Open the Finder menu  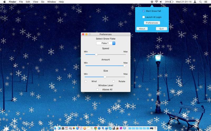(x=12, y=2)
